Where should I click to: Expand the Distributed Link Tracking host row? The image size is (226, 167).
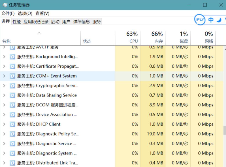(x=4, y=163)
